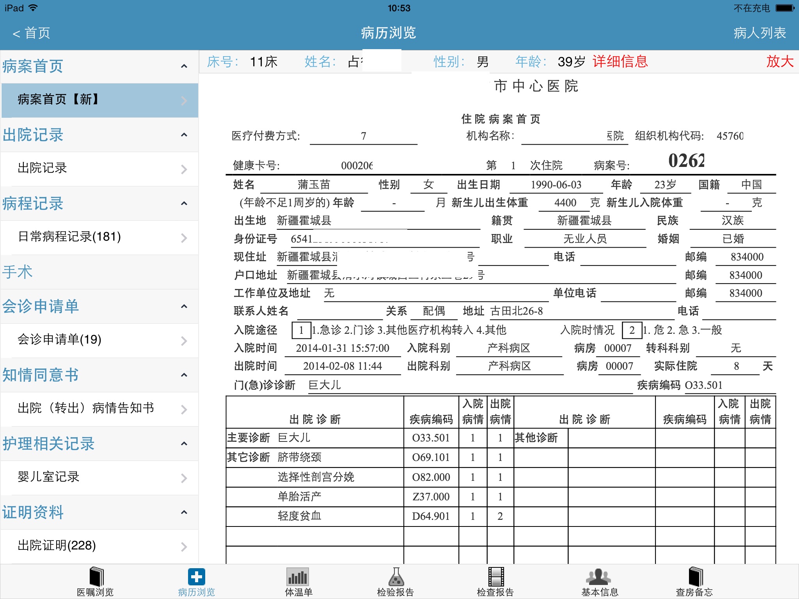Open 出院证明(228) item
Screen dimensions: 799x599
point(100,546)
